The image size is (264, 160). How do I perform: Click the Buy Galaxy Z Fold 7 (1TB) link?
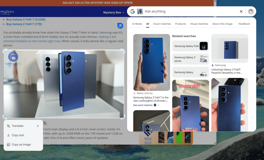point(24,24)
